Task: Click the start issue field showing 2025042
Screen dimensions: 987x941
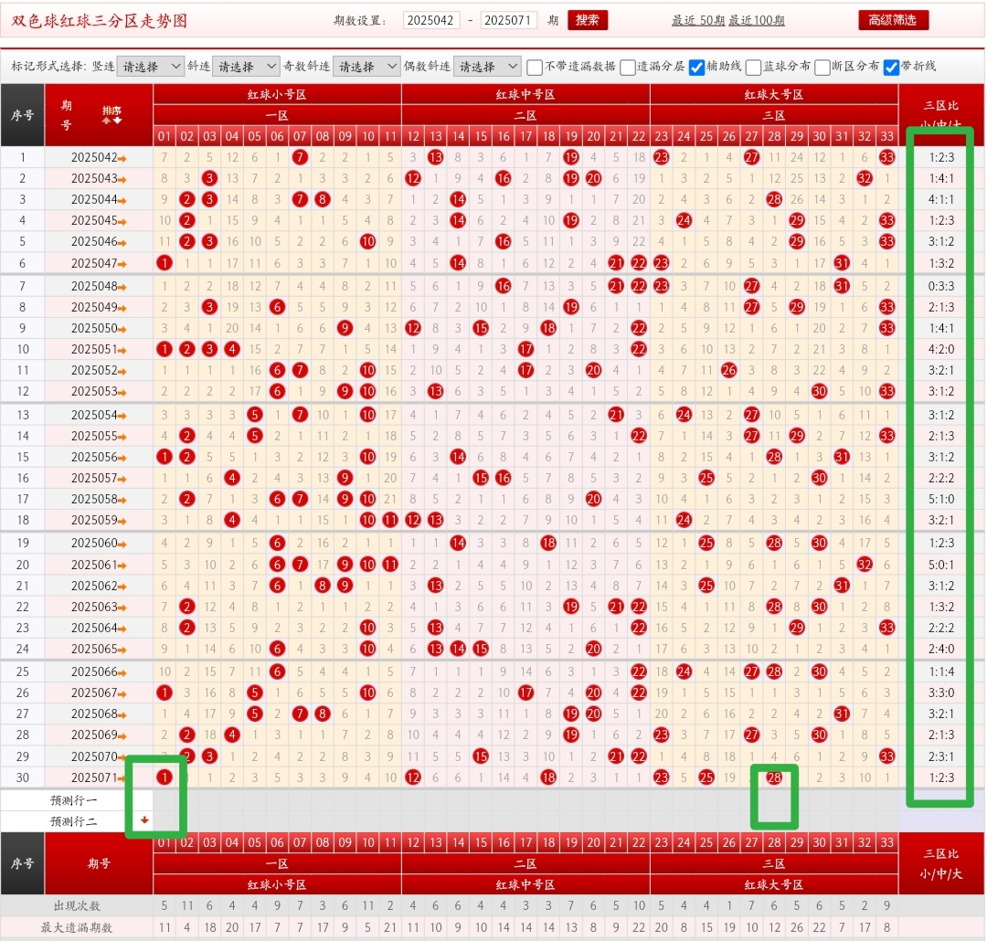Action: pyautogui.click(x=431, y=20)
